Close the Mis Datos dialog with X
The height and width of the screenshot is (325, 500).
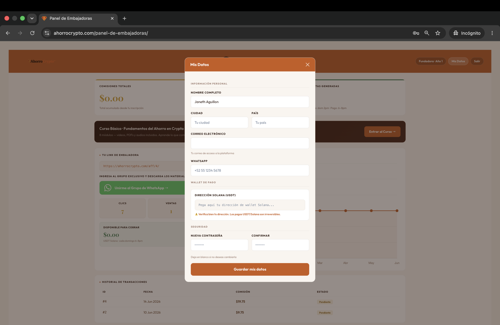pos(307,65)
